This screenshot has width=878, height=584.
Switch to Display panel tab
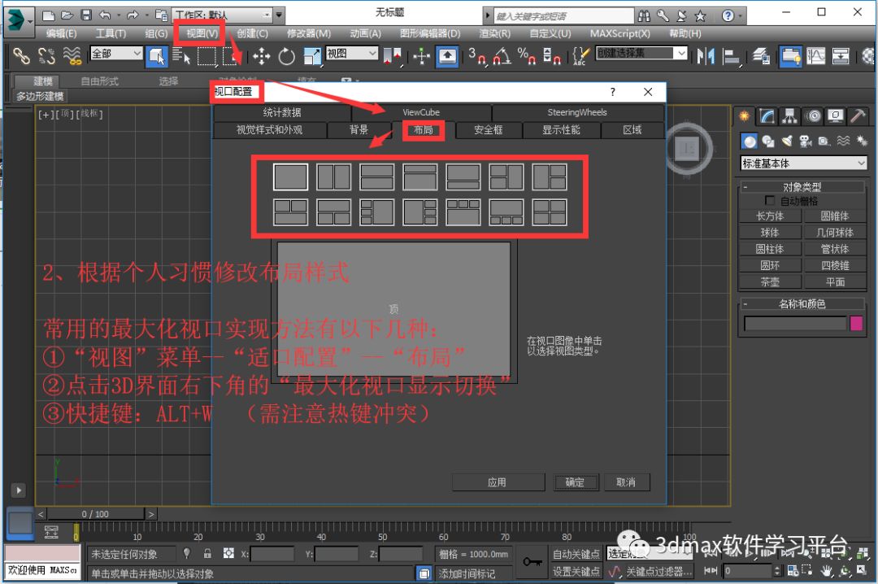tap(836, 116)
